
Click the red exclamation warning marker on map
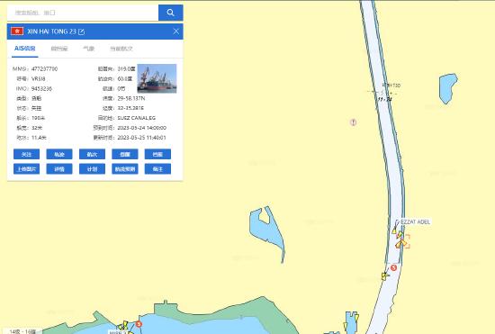click(354, 122)
